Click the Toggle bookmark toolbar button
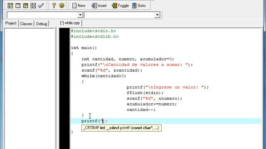This screenshot has width=266, height=149. [x=120, y=5]
